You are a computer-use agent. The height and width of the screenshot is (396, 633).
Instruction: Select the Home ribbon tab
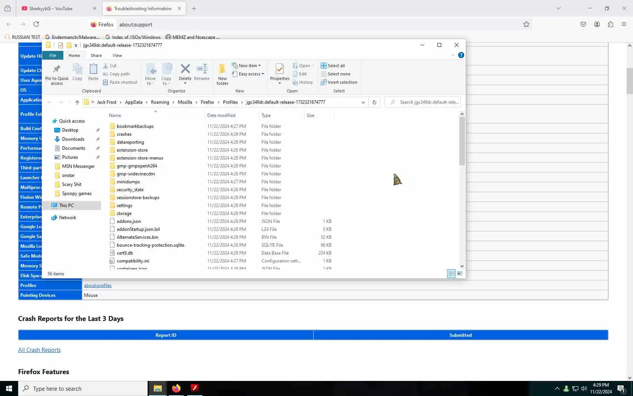pos(74,55)
